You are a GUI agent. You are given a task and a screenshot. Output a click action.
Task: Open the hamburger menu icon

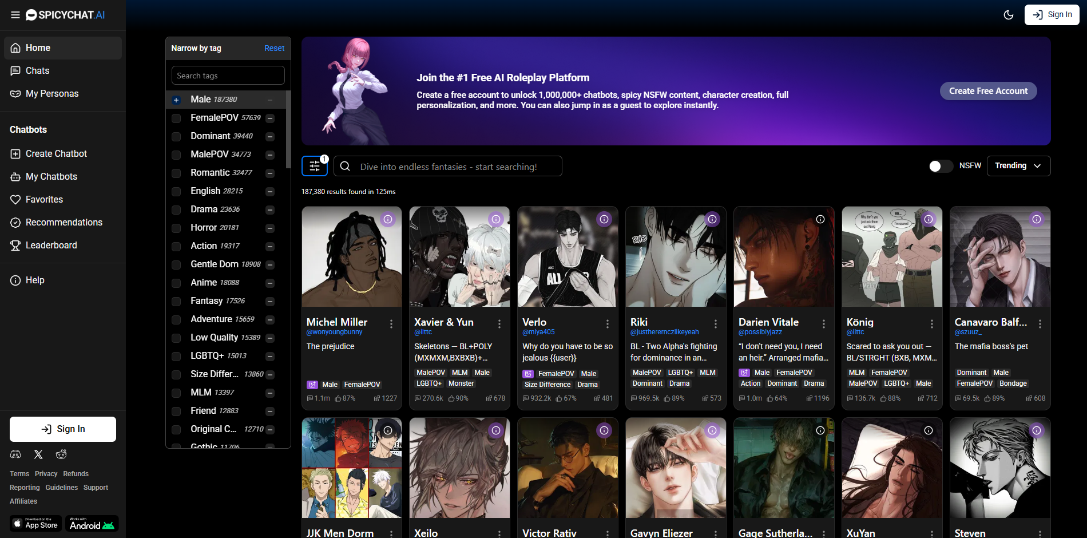click(15, 15)
